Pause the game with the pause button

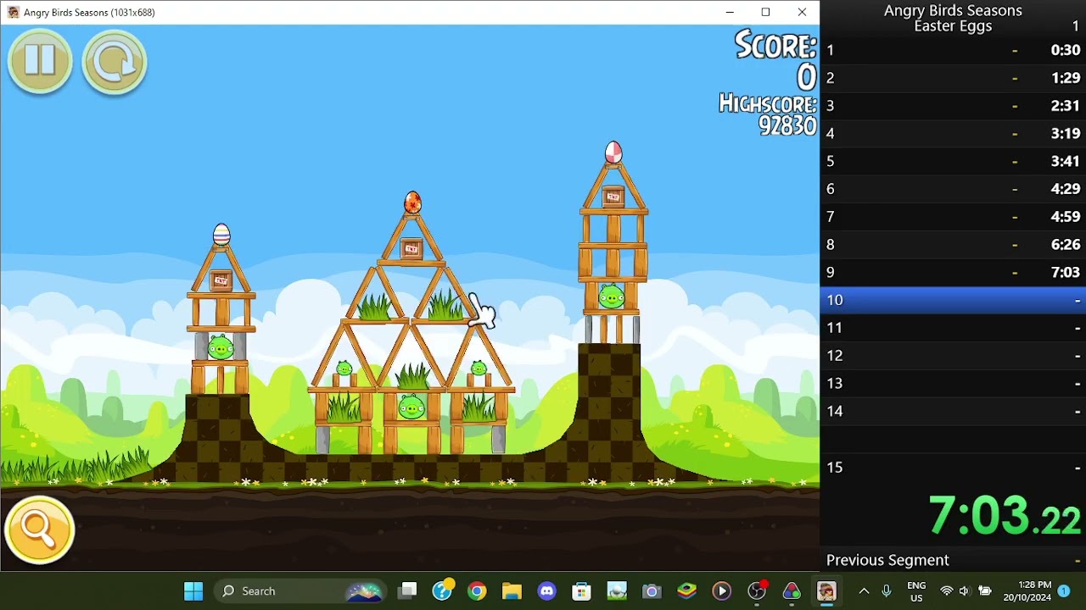40,62
